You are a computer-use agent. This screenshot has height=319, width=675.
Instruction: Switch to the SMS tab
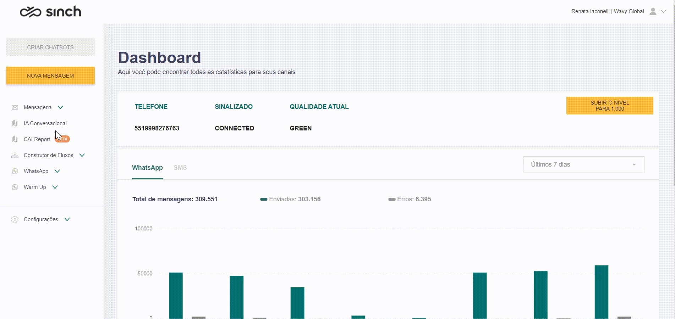coord(180,168)
